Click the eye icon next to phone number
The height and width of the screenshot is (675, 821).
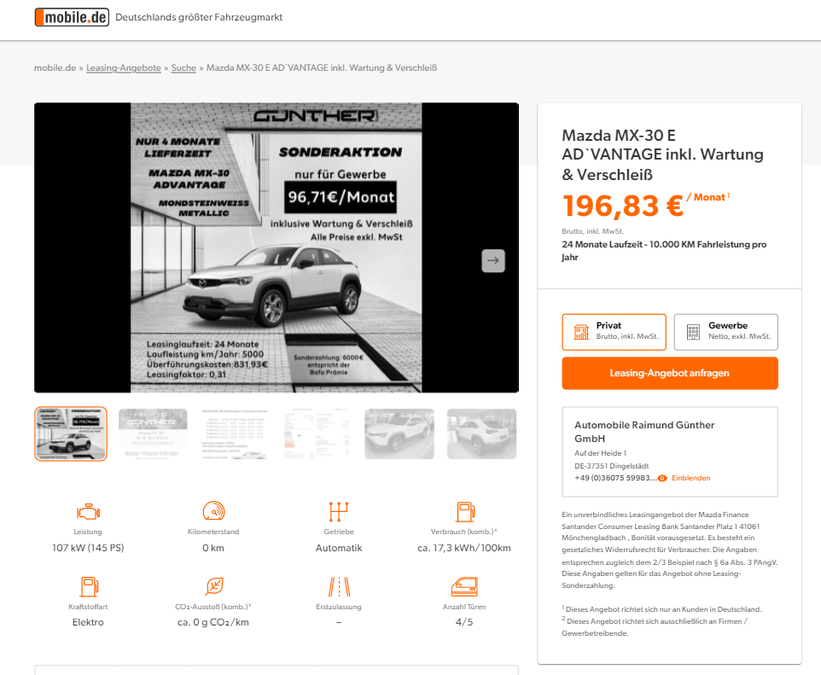(x=662, y=478)
